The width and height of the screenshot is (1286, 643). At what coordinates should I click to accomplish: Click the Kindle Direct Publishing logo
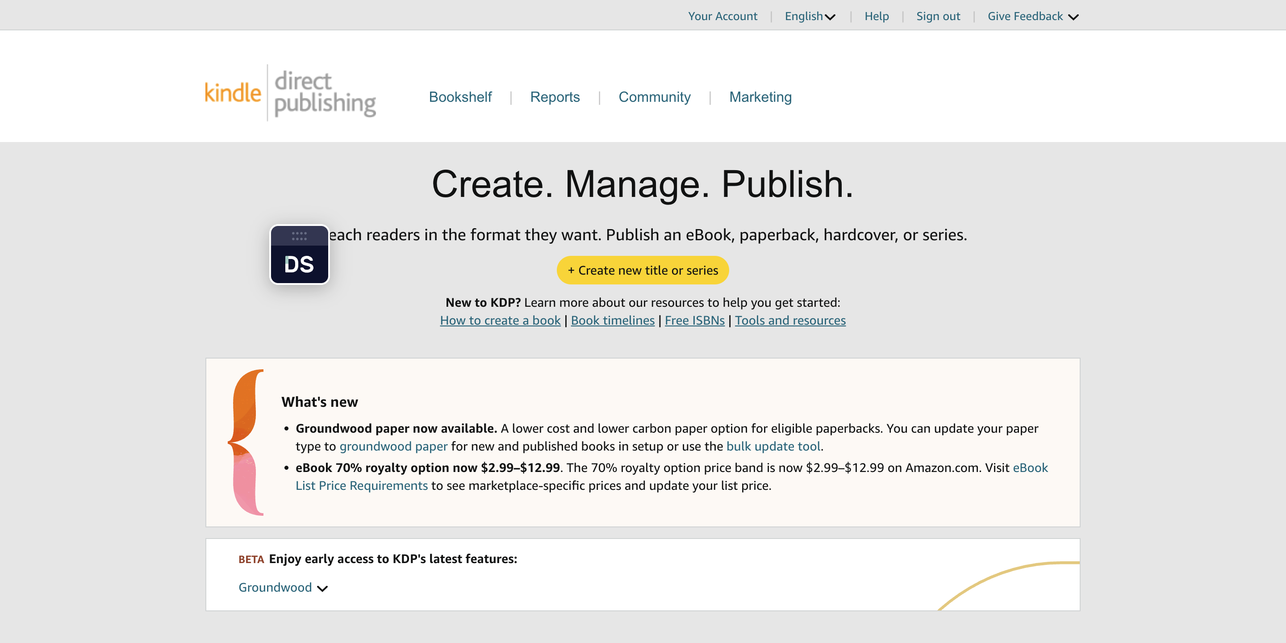click(290, 93)
